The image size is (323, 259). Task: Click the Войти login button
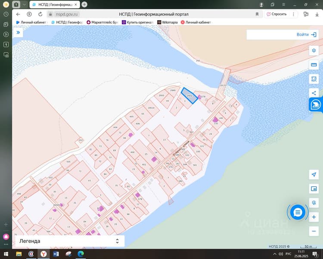[306, 35]
